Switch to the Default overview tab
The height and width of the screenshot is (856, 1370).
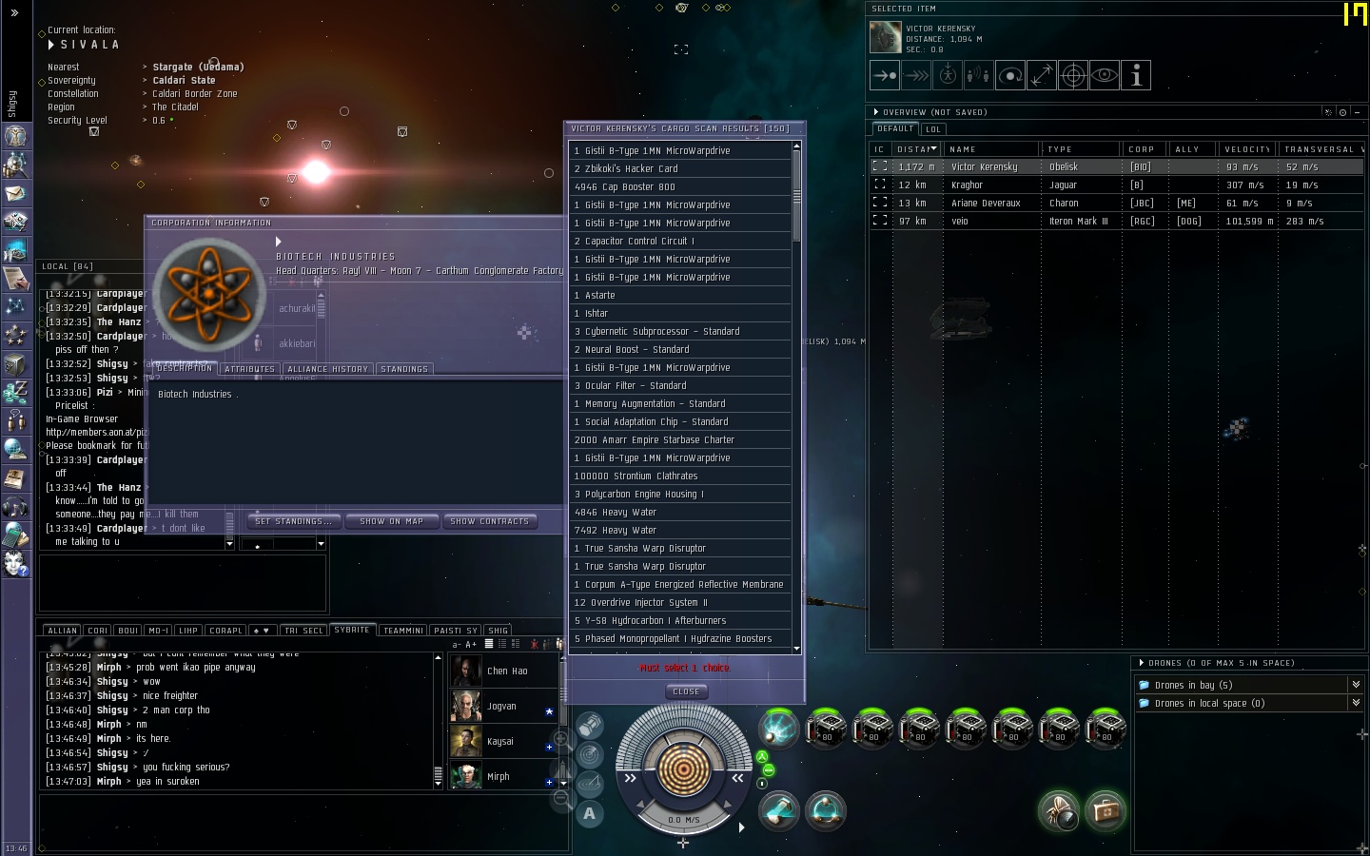(895, 128)
